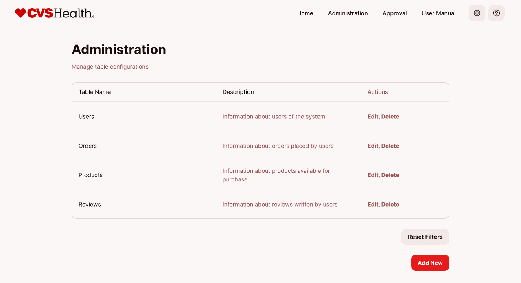Delete the Products table
521x283 pixels.
tap(390, 175)
